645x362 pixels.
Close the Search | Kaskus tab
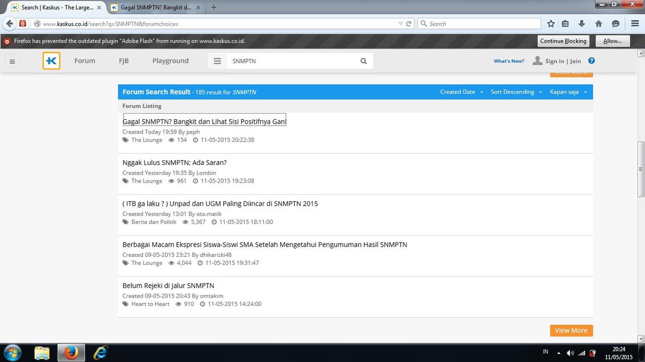[99, 7]
